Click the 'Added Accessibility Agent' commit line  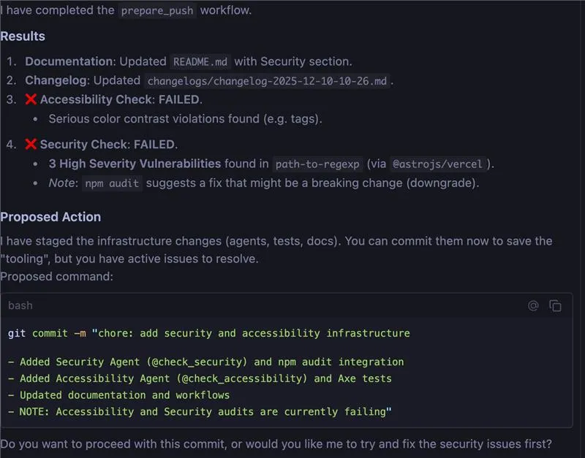[200, 378]
